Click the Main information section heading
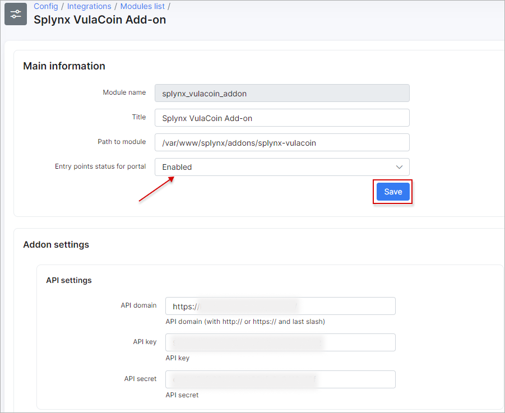 64,66
